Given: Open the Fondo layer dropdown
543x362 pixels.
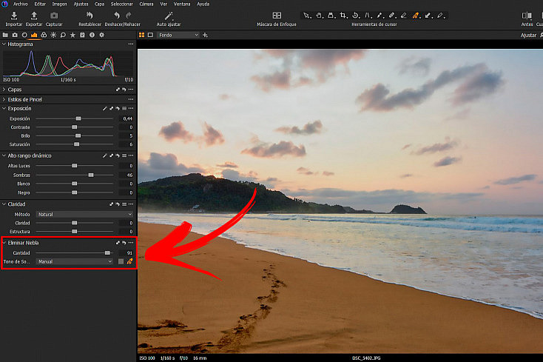Looking at the screenshot, I should point(178,35).
